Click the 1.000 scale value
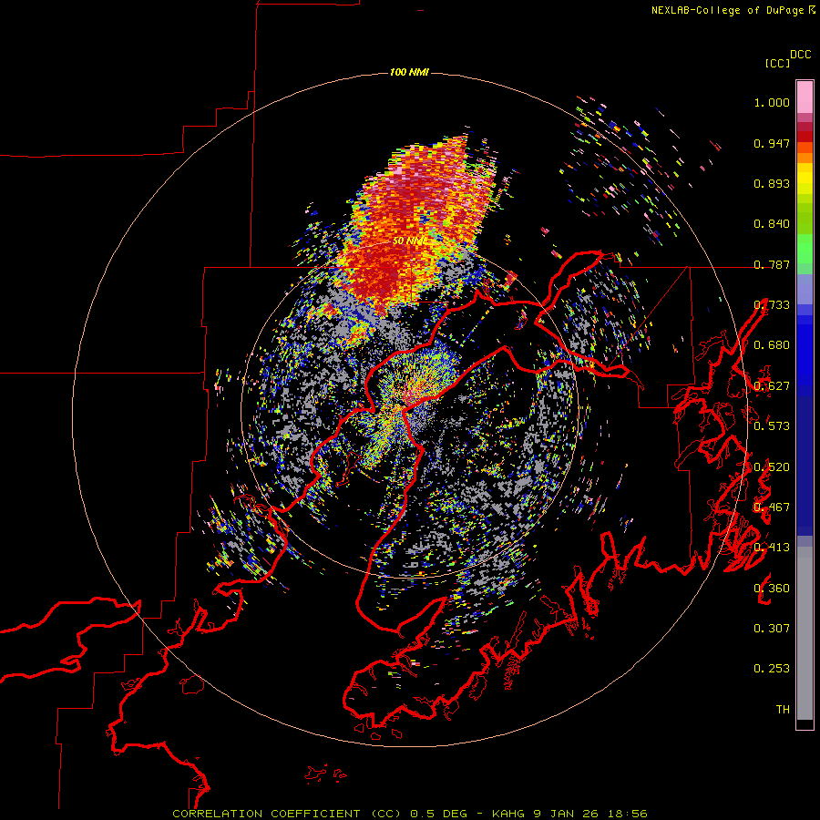 pos(772,102)
